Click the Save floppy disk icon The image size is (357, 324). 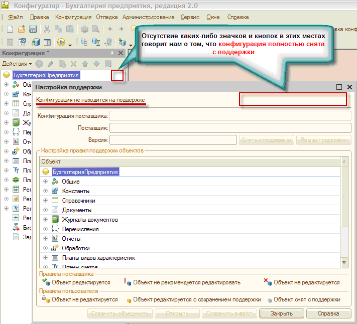click(32, 29)
